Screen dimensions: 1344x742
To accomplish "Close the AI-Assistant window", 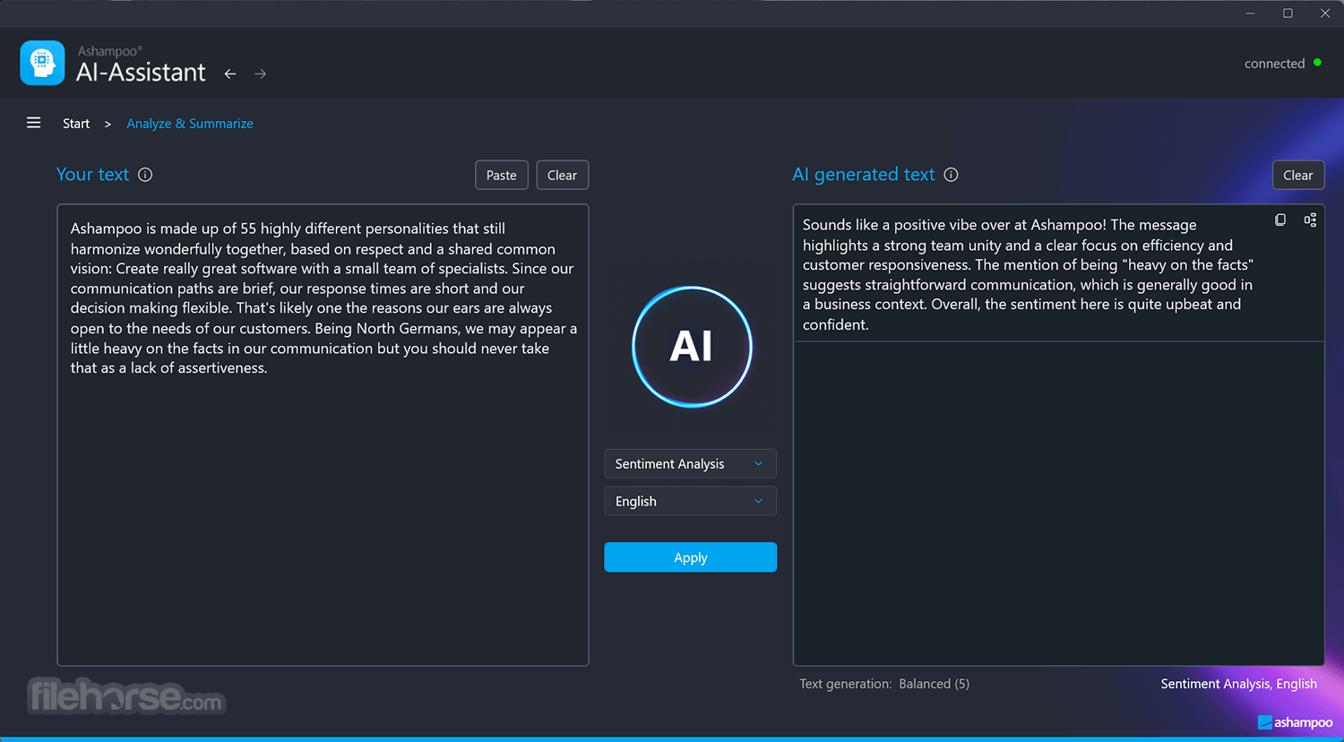I will click(1325, 13).
